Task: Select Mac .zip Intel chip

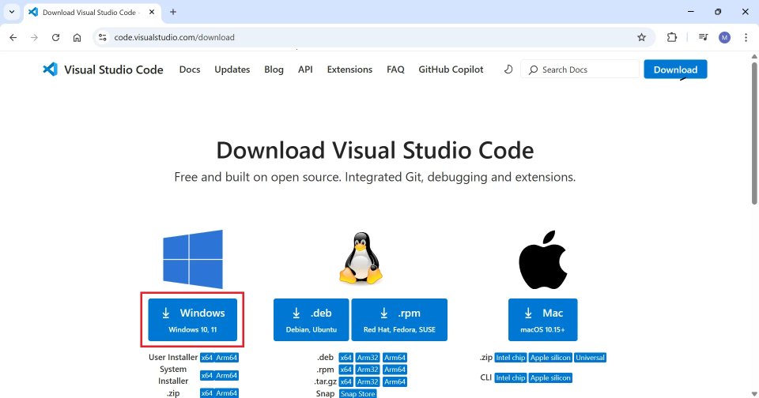Action: (x=511, y=358)
